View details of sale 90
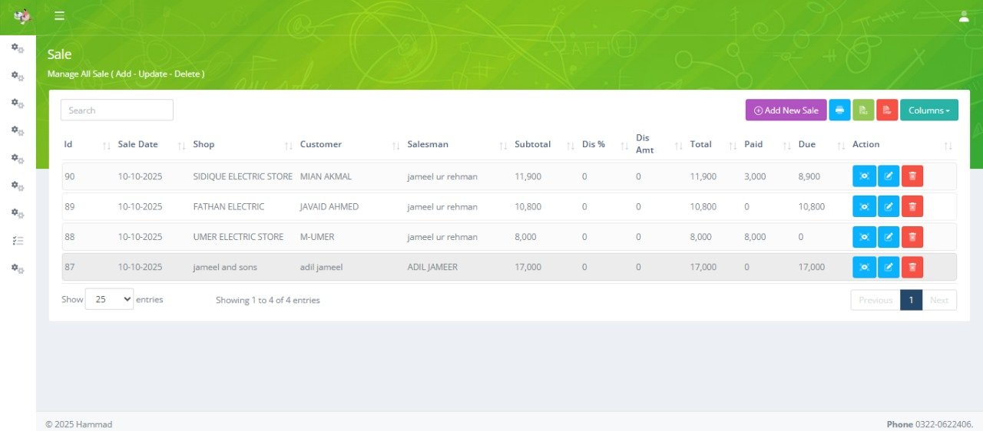The height and width of the screenshot is (431, 983). [864, 176]
